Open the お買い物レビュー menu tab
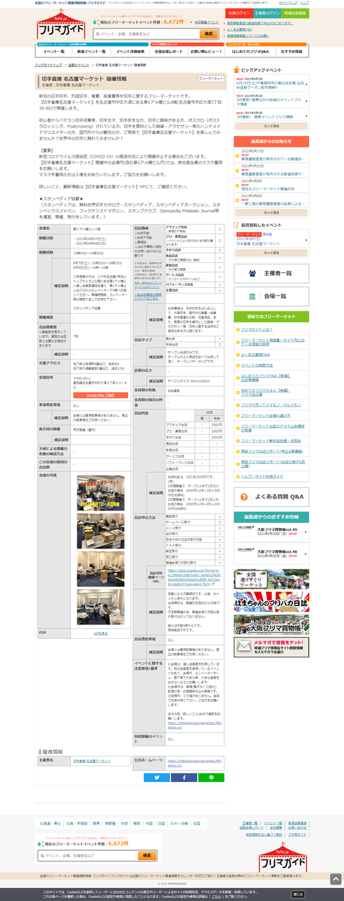This screenshot has width=344, height=901. point(206,52)
